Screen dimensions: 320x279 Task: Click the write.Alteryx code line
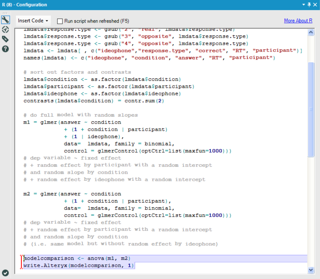74,265
